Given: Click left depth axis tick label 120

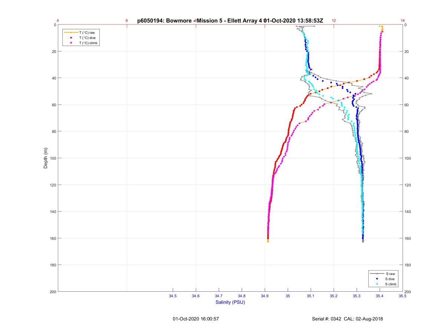Looking at the screenshot, I should click(53, 185).
